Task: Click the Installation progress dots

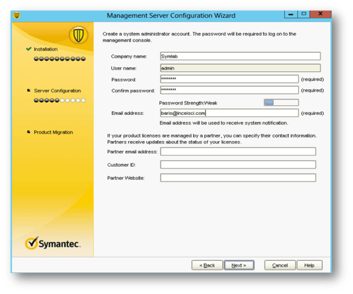Action: (59, 59)
